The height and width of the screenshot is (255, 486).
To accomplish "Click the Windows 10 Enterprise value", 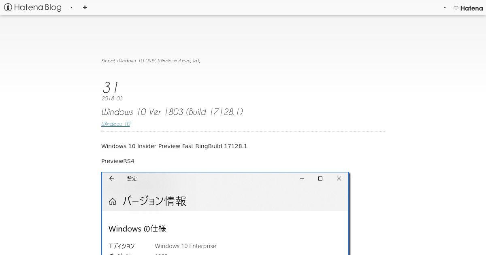I will tap(185, 246).
